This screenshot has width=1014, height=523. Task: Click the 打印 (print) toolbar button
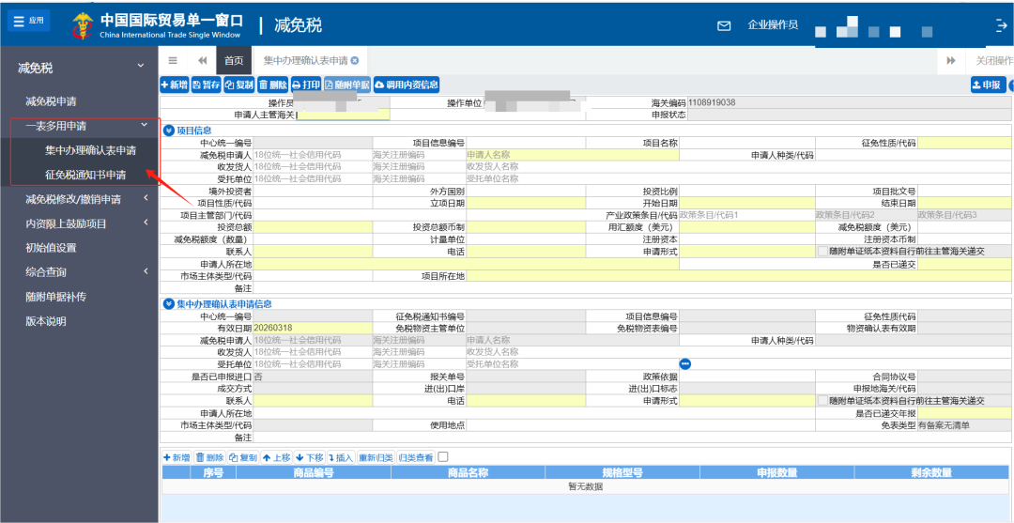click(306, 85)
